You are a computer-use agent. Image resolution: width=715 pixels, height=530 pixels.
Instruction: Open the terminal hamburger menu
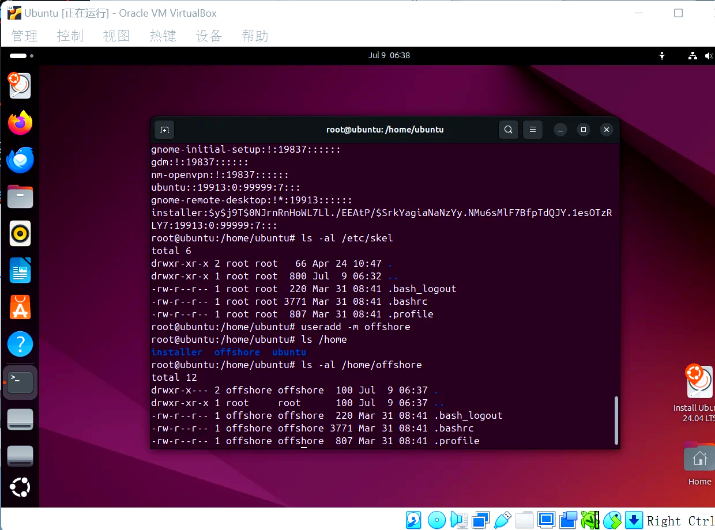(533, 130)
